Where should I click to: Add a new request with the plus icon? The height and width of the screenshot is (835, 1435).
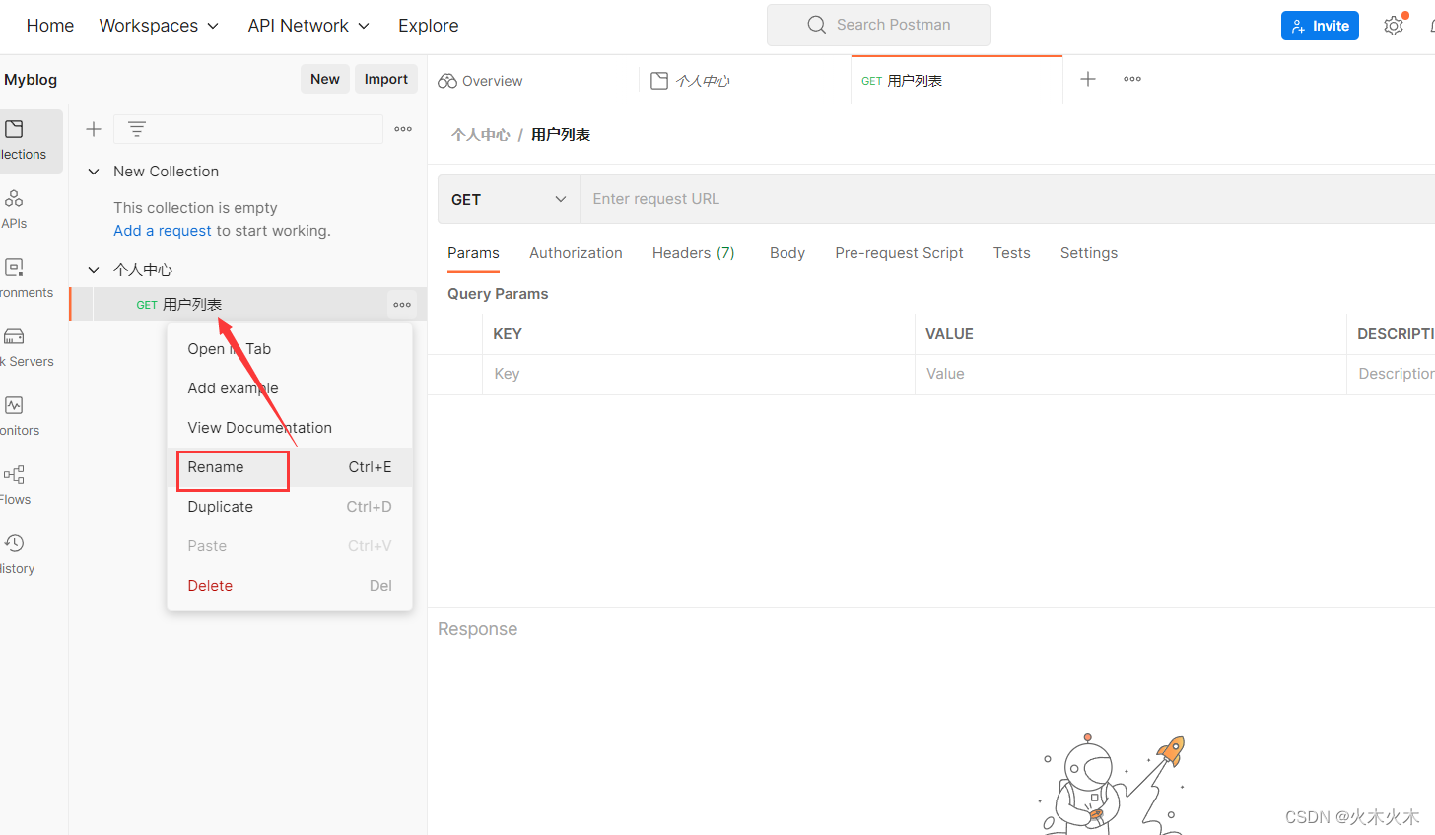pyautogui.click(x=93, y=128)
